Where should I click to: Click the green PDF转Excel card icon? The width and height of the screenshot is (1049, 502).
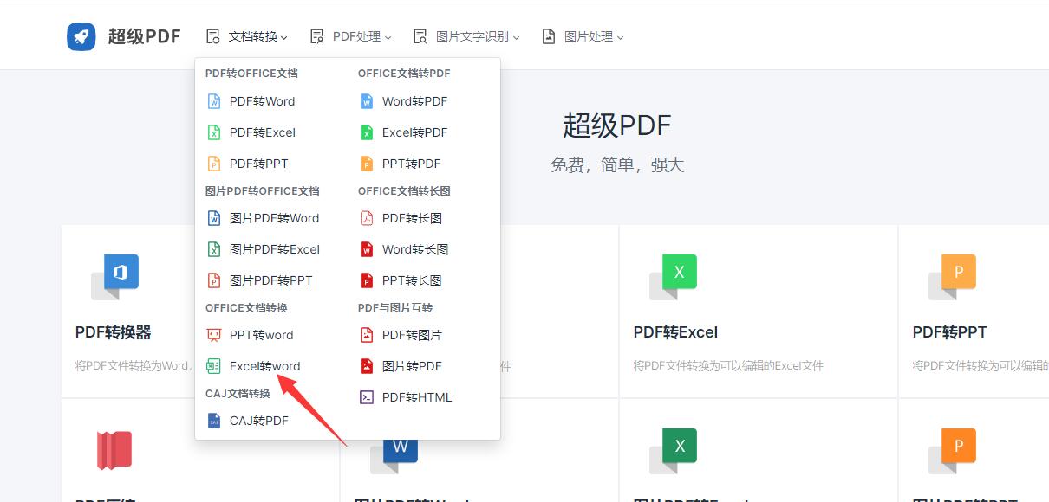point(674,277)
